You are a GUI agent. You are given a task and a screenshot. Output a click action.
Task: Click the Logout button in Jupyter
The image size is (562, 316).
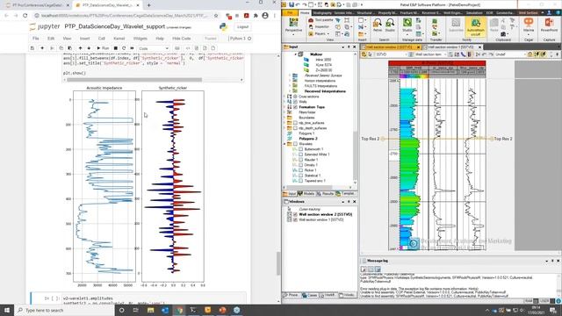click(242, 27)
